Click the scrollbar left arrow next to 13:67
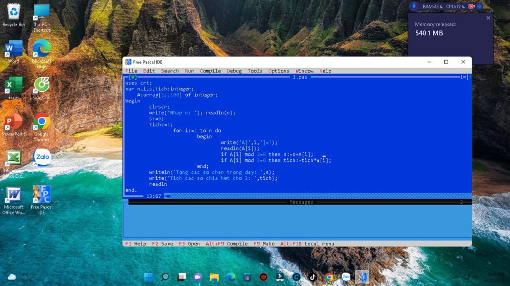Viewport: 510px width, 286px height. point(167,196)
